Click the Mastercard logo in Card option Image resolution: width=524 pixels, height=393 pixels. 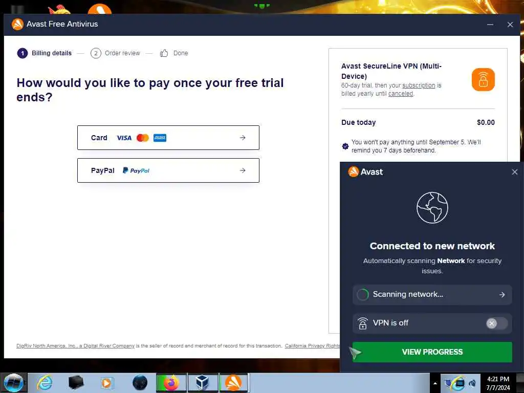(x=143, y=138)
